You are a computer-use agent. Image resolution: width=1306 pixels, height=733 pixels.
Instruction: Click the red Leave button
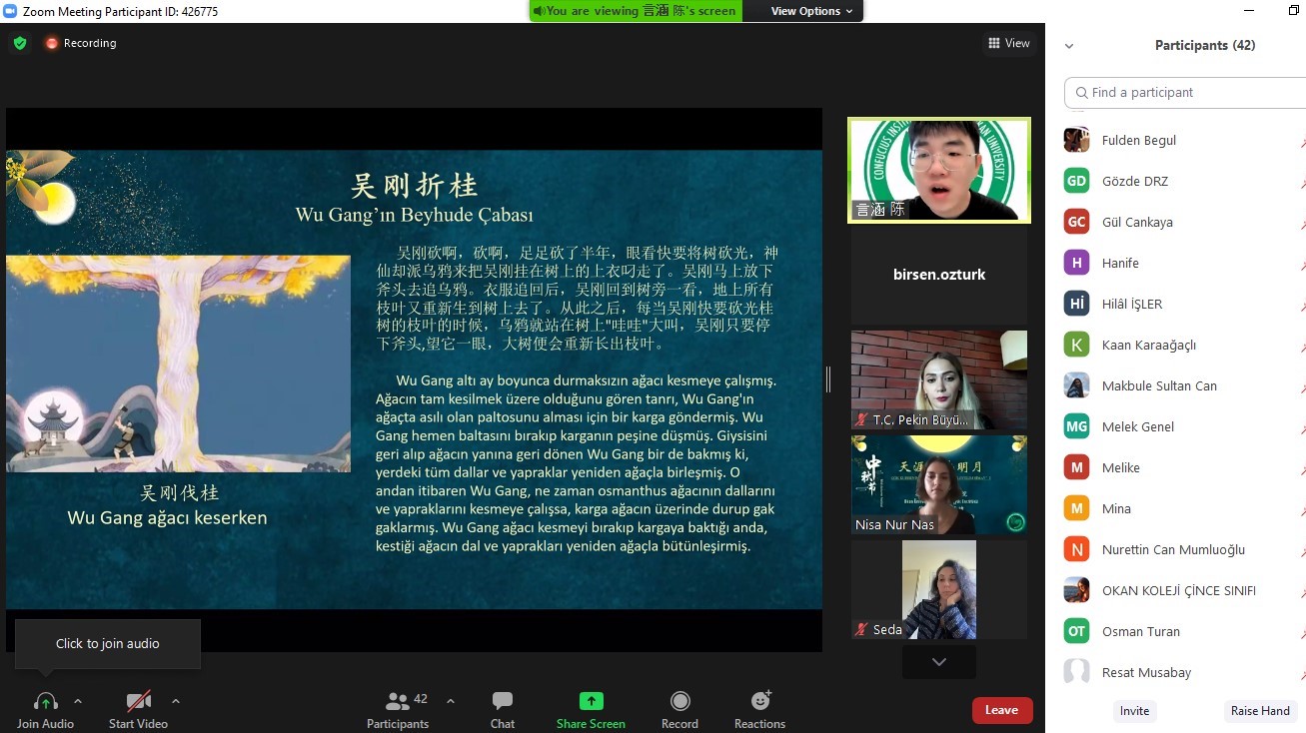coord(1001,710)
